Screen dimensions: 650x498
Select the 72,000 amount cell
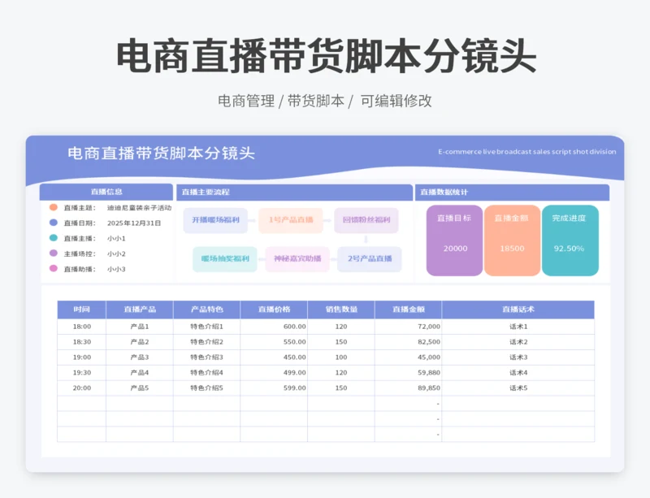[x=409, y=327]
